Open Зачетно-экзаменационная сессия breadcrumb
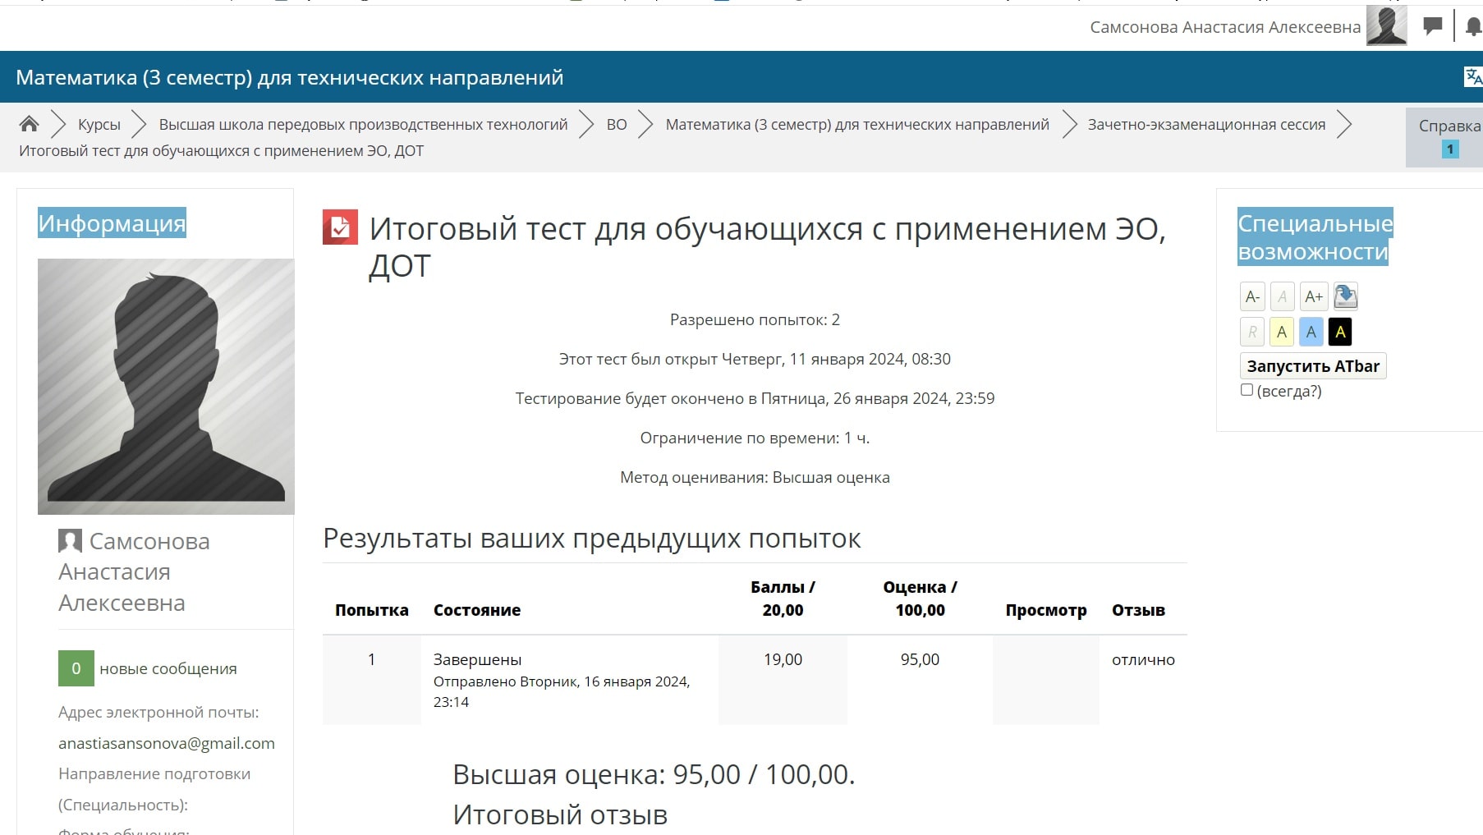This screenshot has width=1483, height=835. tap(1206, 124)
